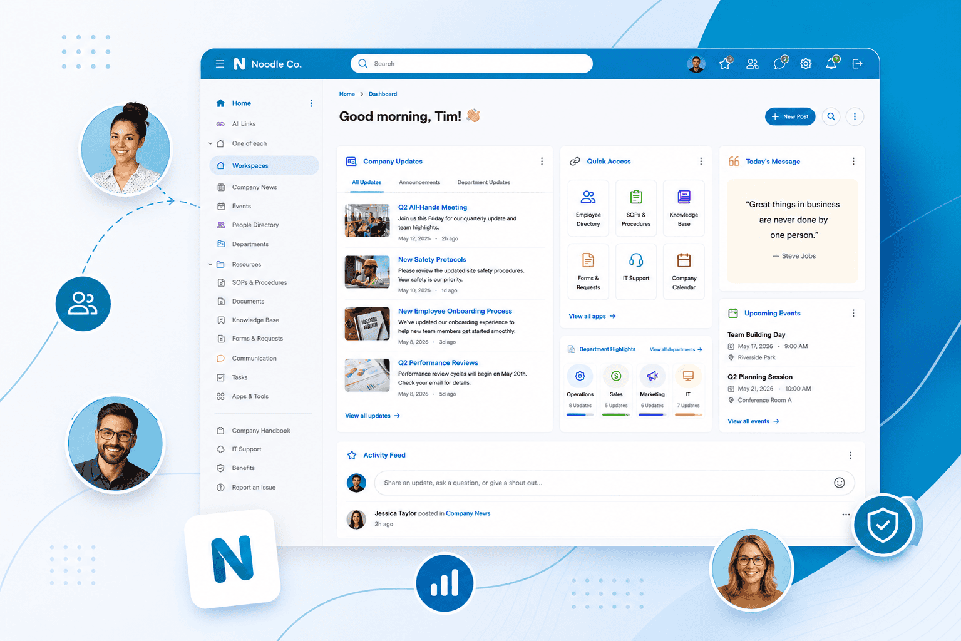Open the Company News link in Jessica's post

click(x=468, y=513)
